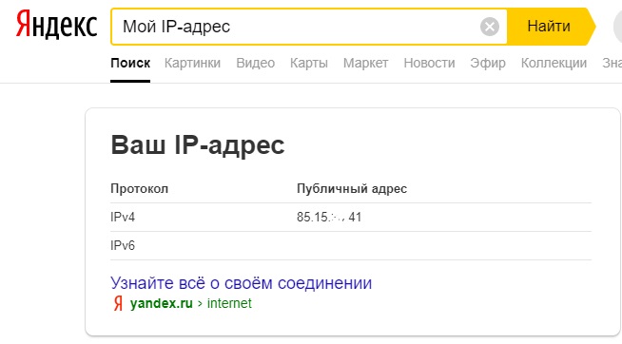Open the Коллекции tab

coord(554,63)
